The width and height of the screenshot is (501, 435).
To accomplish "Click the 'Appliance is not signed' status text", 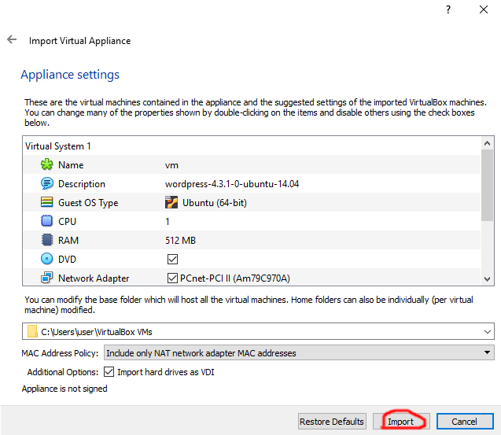I will point(64,389).
